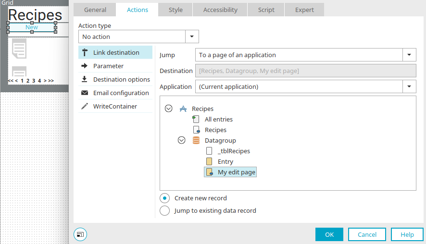Switch to the General tab

95,10
